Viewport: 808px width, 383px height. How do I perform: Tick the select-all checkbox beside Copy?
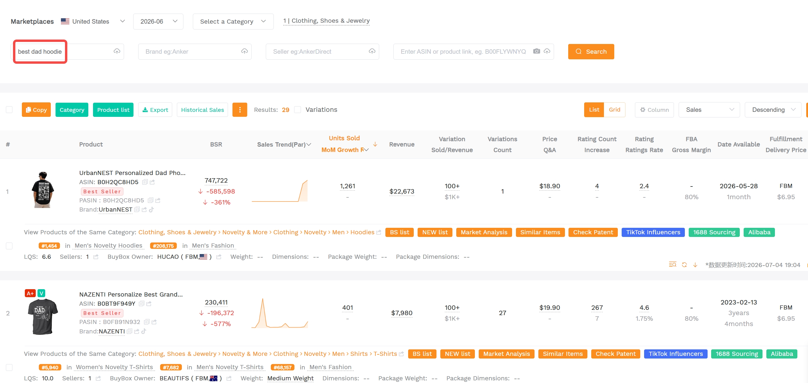coord(9,110)
